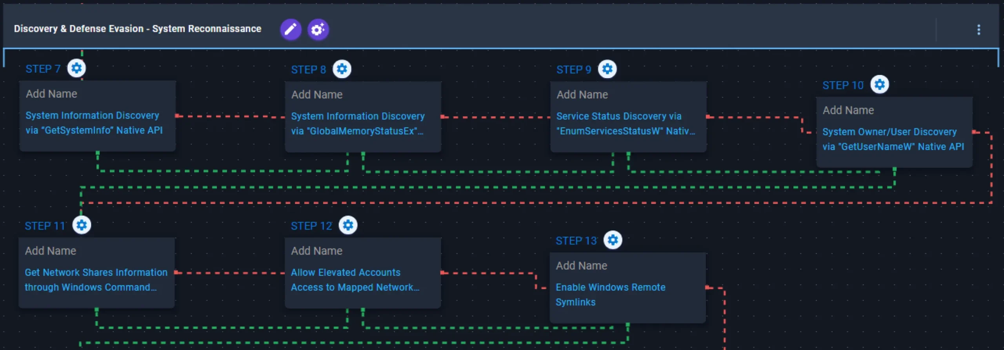Click the pencil edit icon beside the title
This screenshot has width=1004, height=350.
[x=291, y=29]
